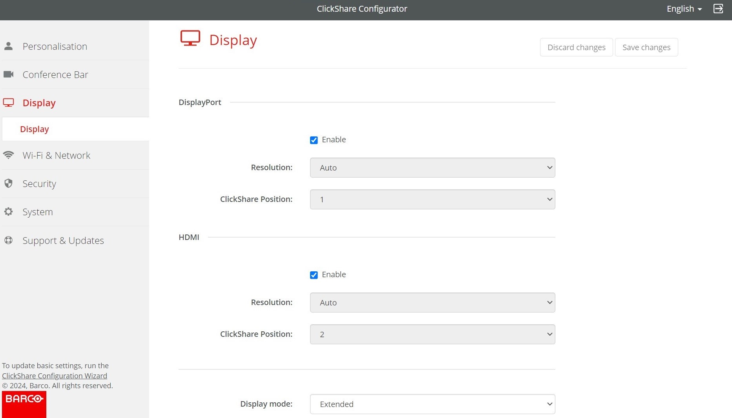Open the Personalisation section icon
The image size is (732, 418).
tap(9, 46)
